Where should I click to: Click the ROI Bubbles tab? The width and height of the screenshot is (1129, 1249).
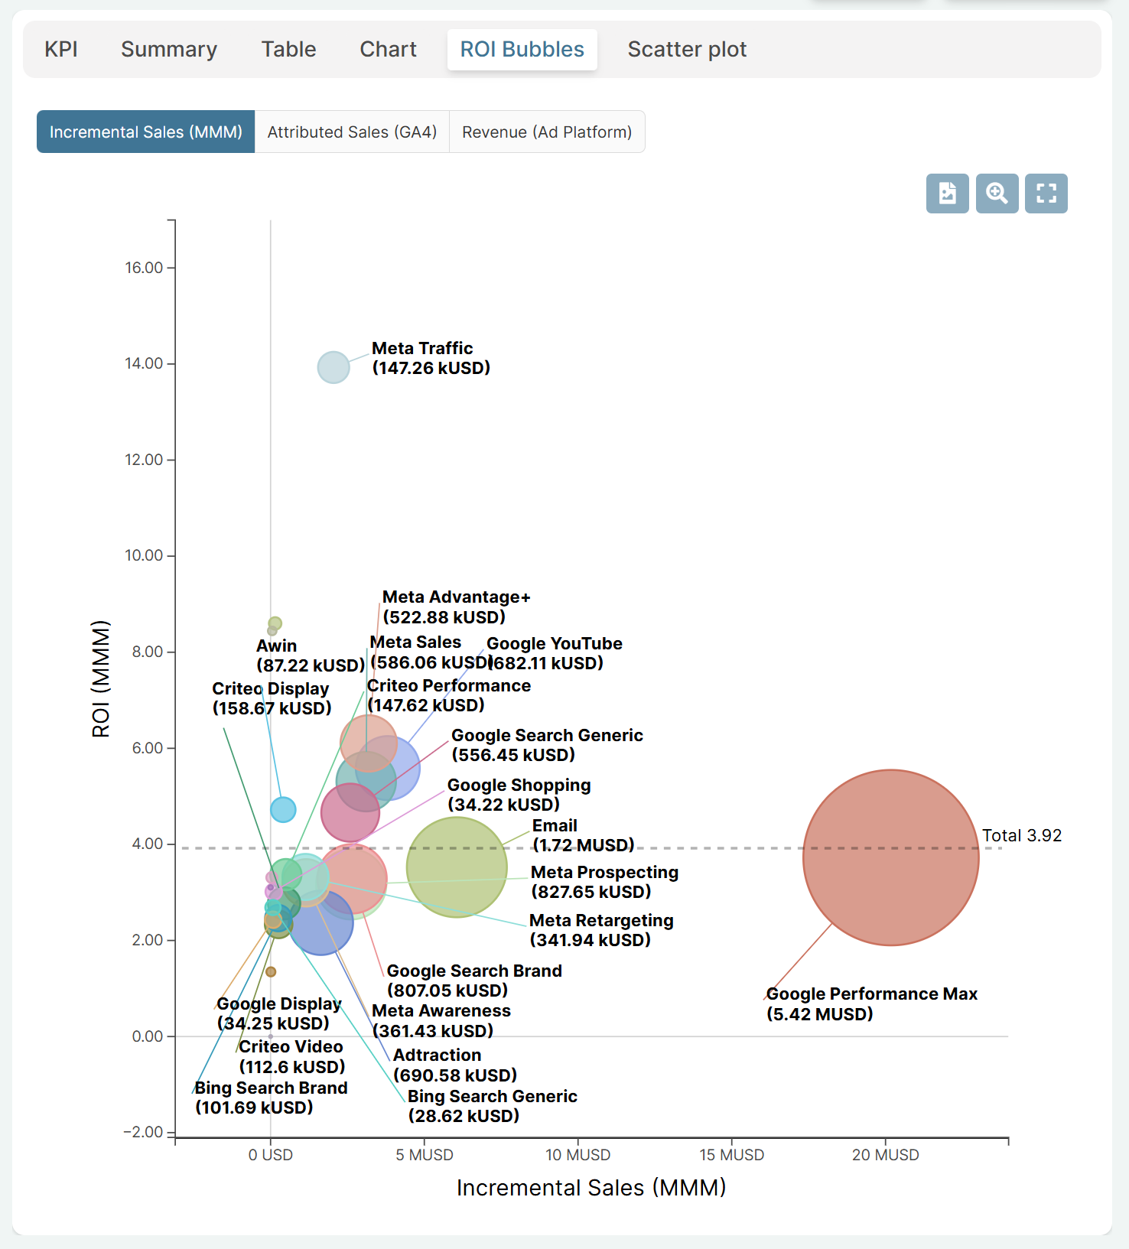tap(522, 50)
